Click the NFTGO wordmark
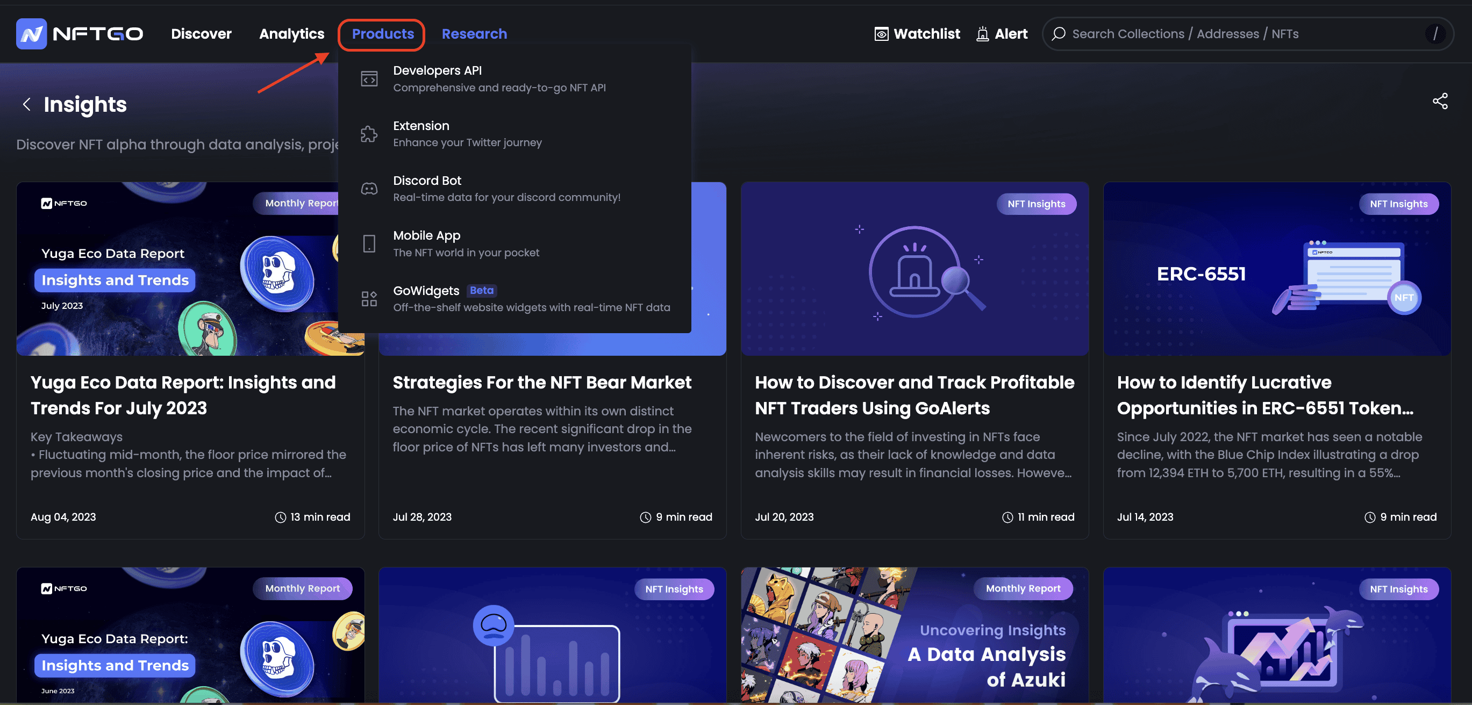Viewport: 1472px width, 705px height. (x=98, y=34)
